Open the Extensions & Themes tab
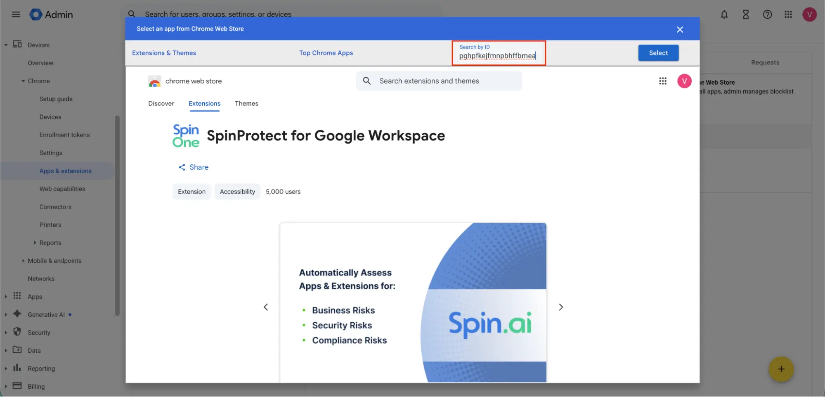Image resolution: width=825 pixels, height=397 pixels. point(164,53)
